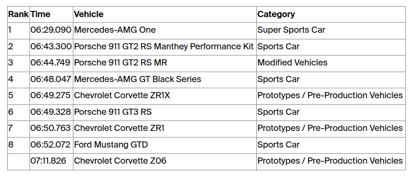The height and width of the screenshot is (176, 413).
Task: Click the Vehicle column header
Action: 165,14
